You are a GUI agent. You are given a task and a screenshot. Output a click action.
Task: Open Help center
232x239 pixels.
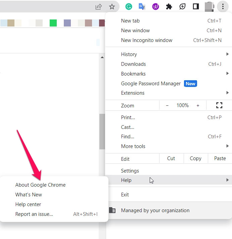click(x=54, y=204)
